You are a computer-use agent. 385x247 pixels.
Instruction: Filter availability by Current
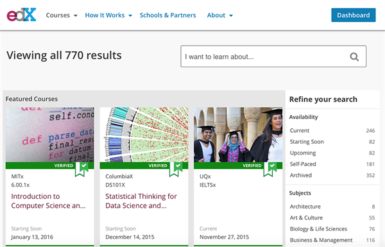pyautogui.click(x=332, y=131)
